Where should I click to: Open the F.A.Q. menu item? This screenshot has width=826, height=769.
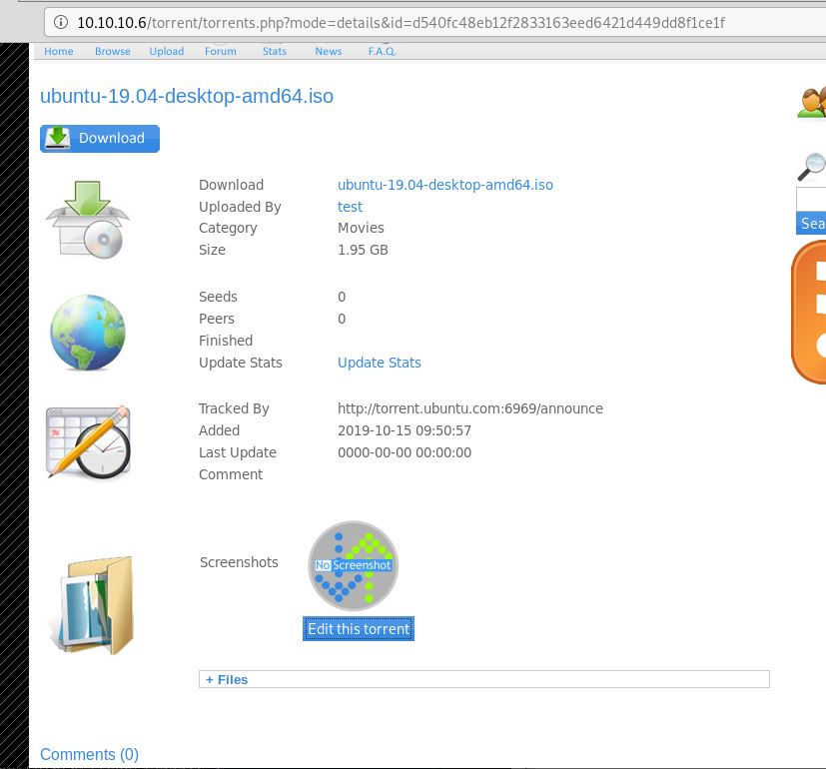point(382,51)
